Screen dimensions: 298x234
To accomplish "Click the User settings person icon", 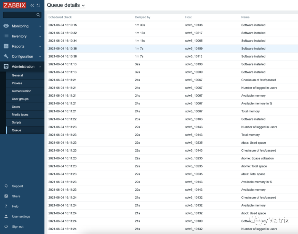I will tap(6, 216).
